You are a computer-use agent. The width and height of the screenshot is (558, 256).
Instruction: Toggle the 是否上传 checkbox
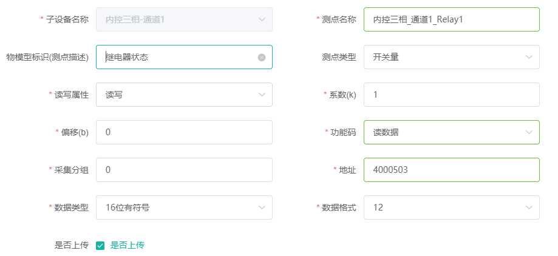point(101,246)
